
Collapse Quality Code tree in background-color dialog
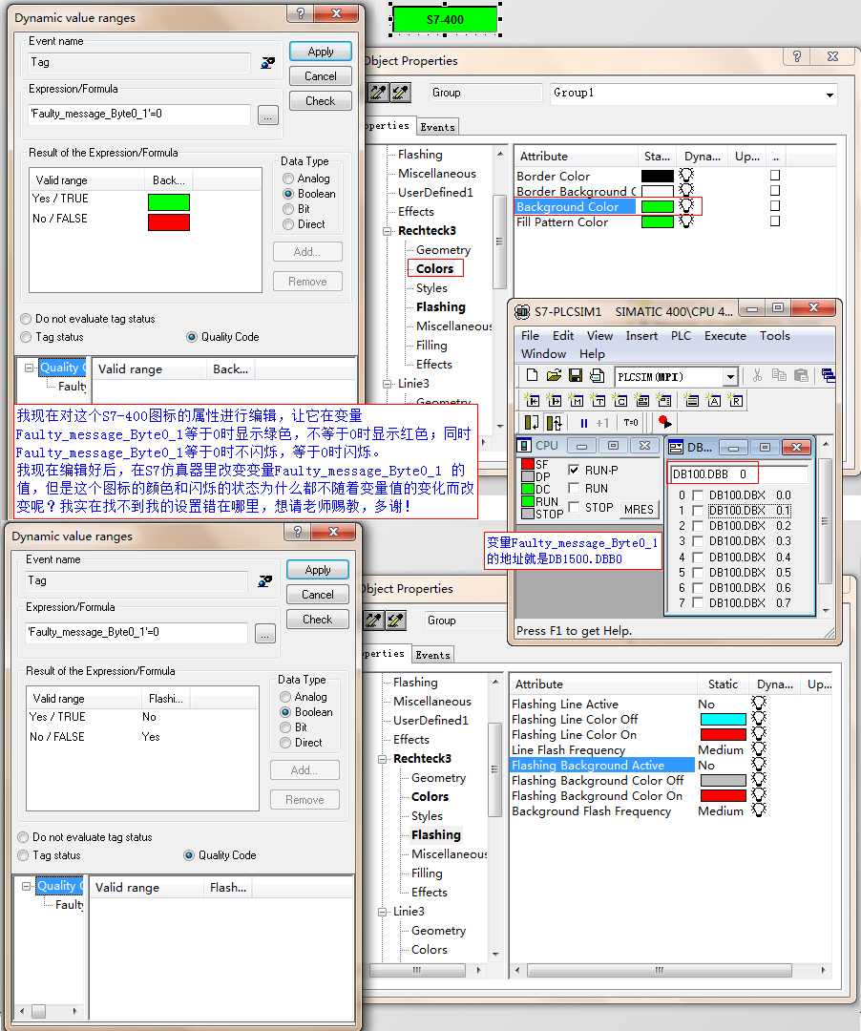tap(29, 368)
